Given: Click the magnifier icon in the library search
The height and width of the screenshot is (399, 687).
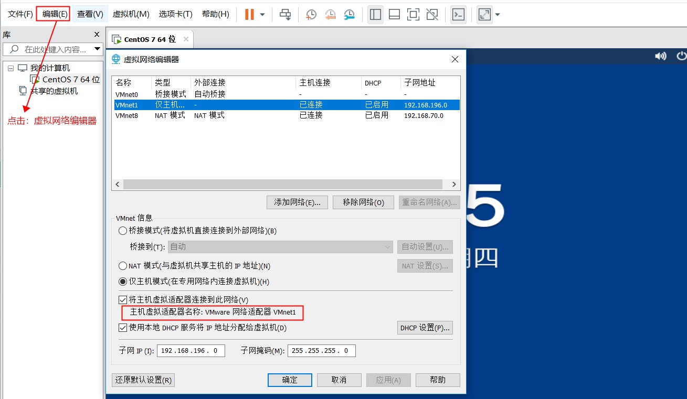Looking at the screenshot, I should (13, 49).
